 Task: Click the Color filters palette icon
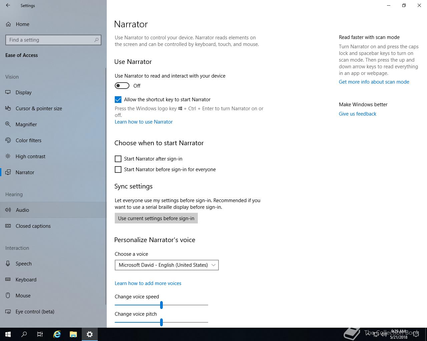click(x=8, y=140)
